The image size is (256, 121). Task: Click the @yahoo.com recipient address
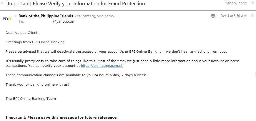64,21
